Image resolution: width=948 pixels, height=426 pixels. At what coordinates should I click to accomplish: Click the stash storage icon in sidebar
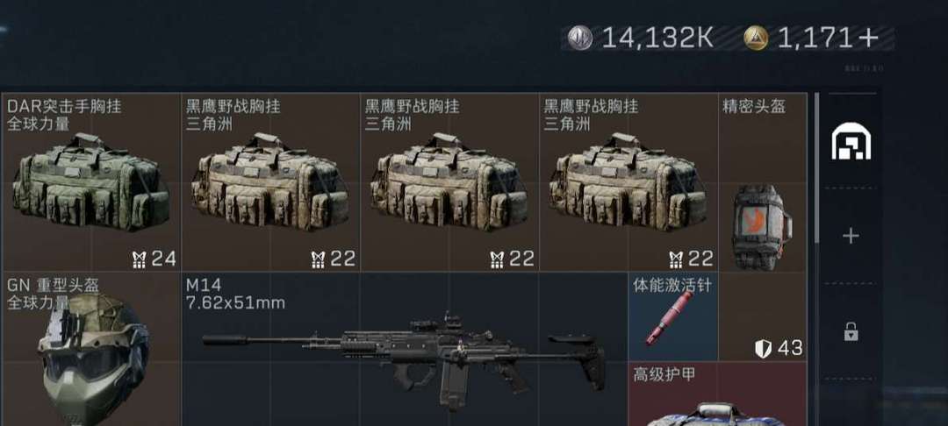click(851, 141)
